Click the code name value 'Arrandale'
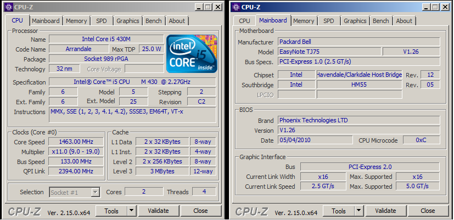454x220 pixels. 79,49
